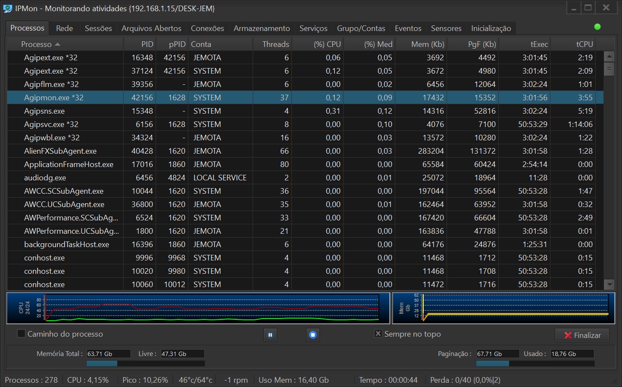Viewport: 622px width, 387px height.
Task: Click the Paginação value field
Action: point(498,354)
